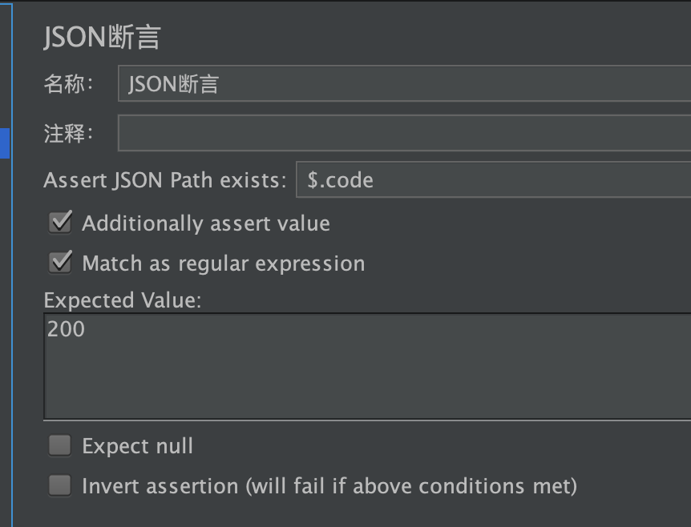The image size is (691, 527).
Task: Uncheck Additionally assert value checkbox
Action: click(60, 223)
